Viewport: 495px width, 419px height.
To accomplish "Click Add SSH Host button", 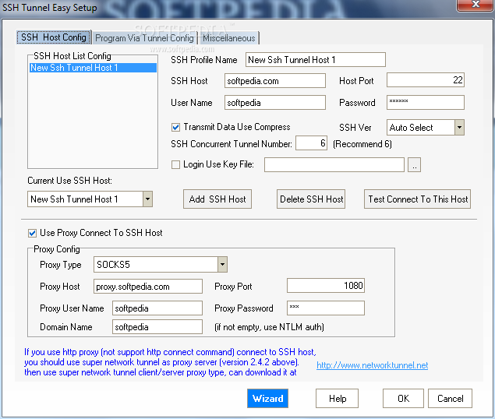I will pyautogui.click(x=217, y=199).
